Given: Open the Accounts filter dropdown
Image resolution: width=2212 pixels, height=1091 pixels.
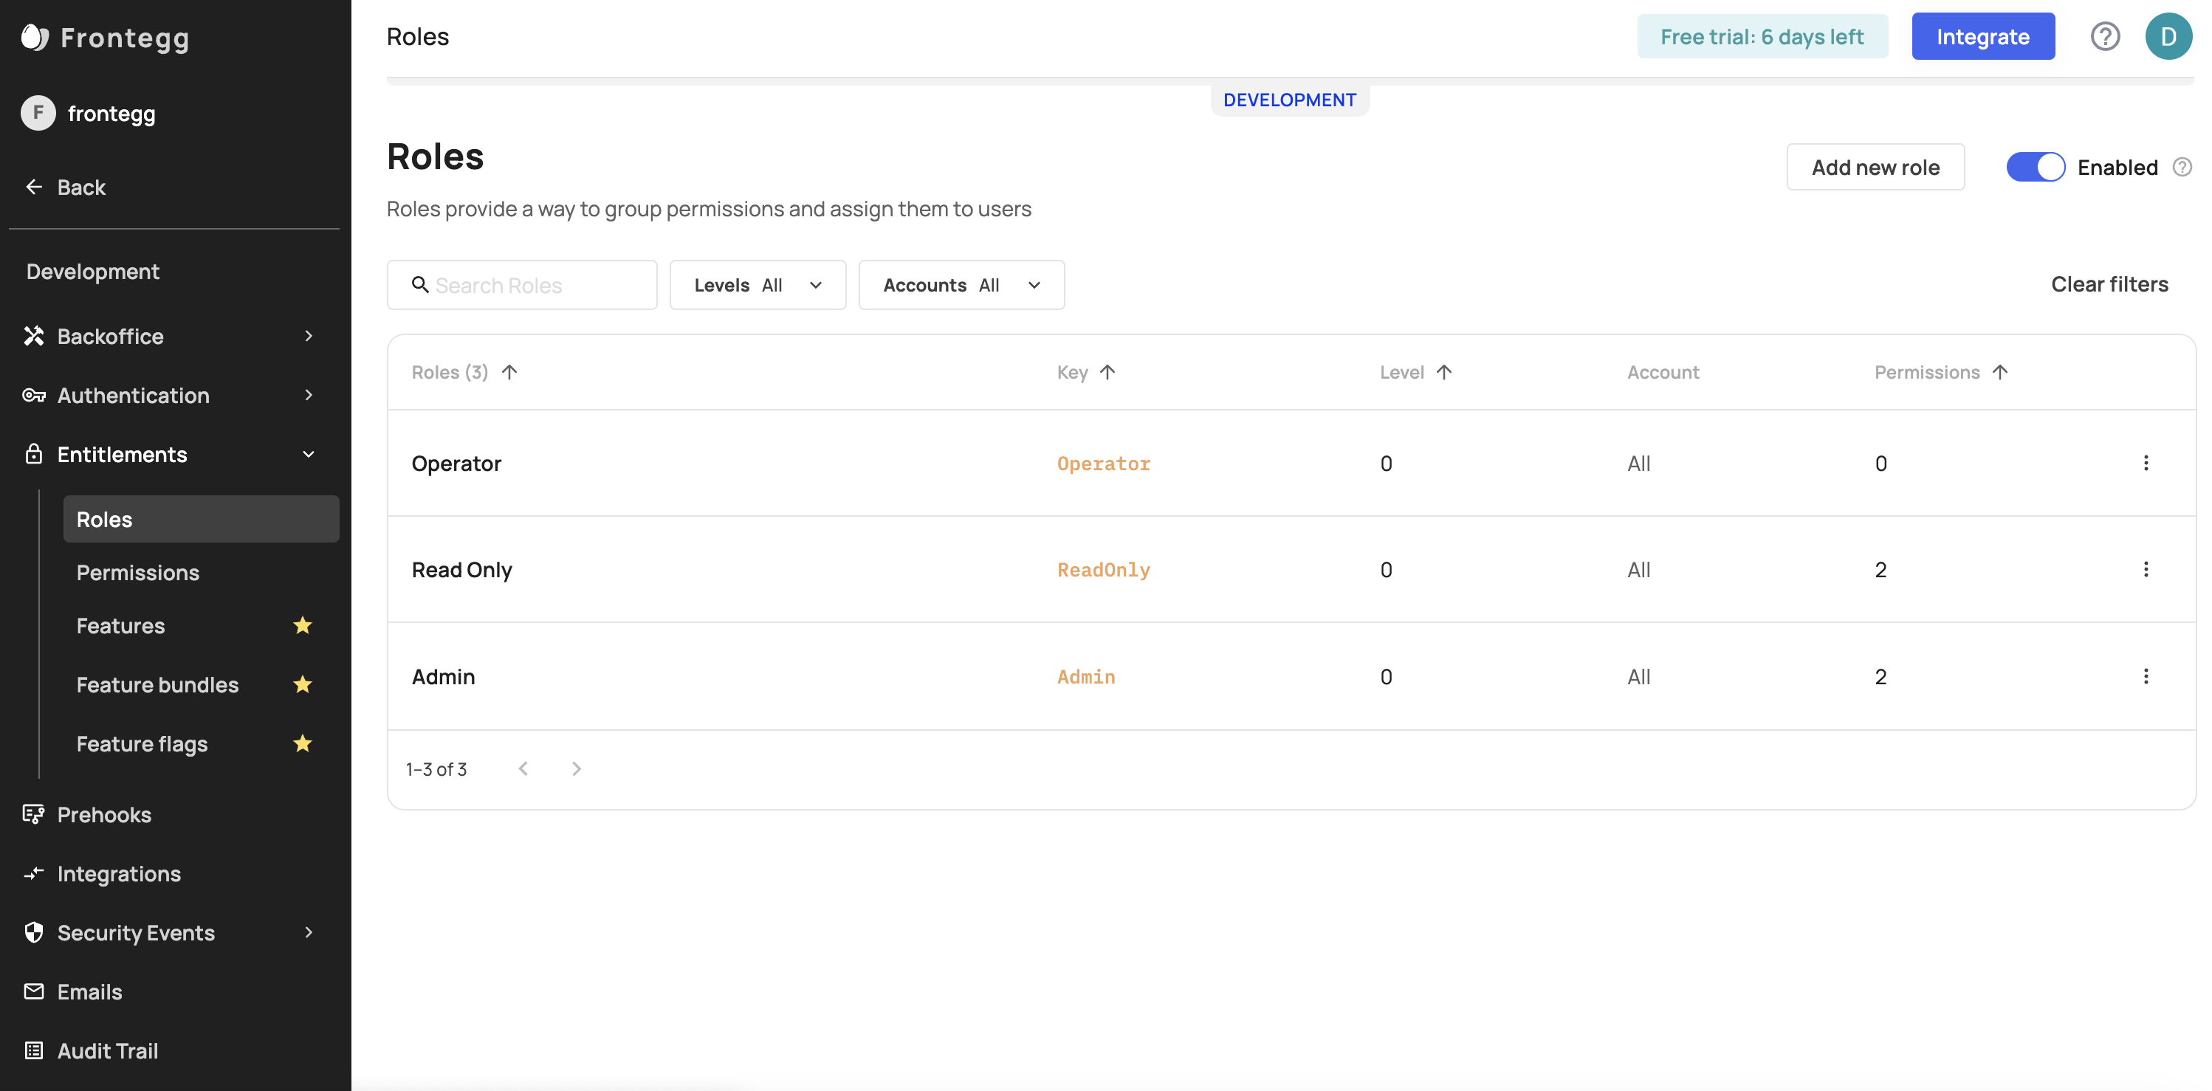Looking at the screenshot, I should [961, 285].
